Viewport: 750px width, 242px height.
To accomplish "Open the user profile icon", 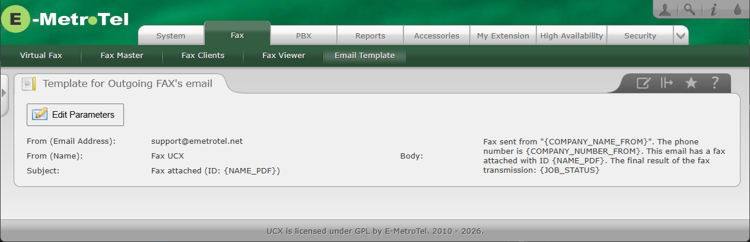I will pyautogui.click(x=666, y=9).
